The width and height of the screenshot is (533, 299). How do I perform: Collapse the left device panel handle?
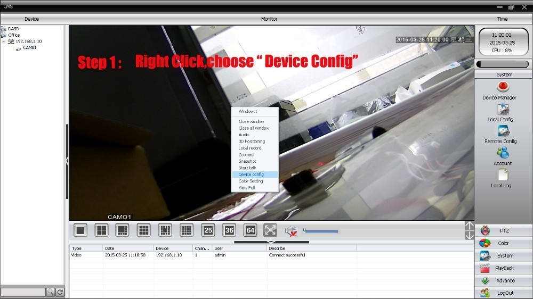click(67, 161)
